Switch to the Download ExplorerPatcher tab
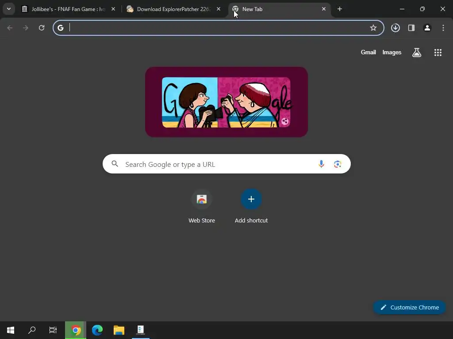This screenshot has width=453, height=339. pos(174,9)
